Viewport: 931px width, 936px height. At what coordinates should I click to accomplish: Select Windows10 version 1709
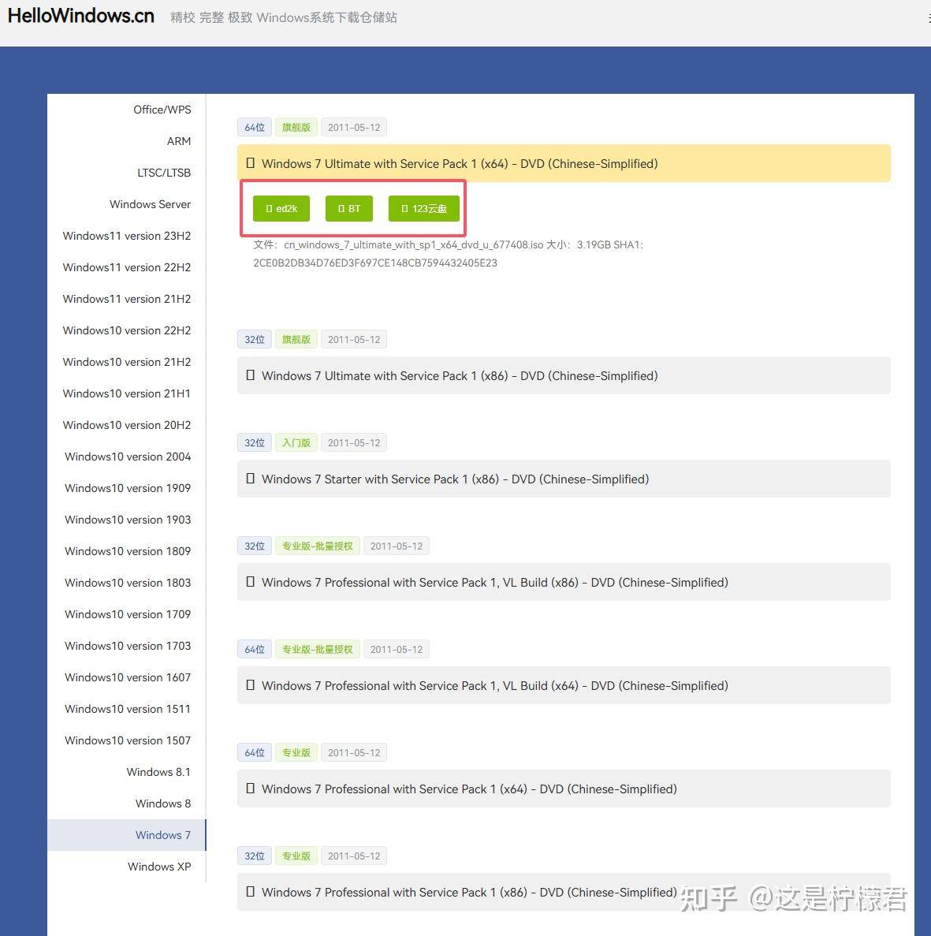(x=128, y=614)
